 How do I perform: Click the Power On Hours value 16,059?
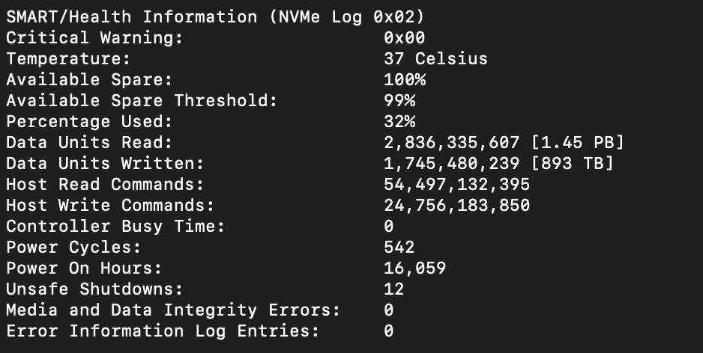tap(414, 268)
